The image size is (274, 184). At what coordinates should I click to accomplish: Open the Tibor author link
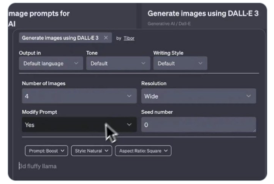pyautogui.click(x=129, y=38)
